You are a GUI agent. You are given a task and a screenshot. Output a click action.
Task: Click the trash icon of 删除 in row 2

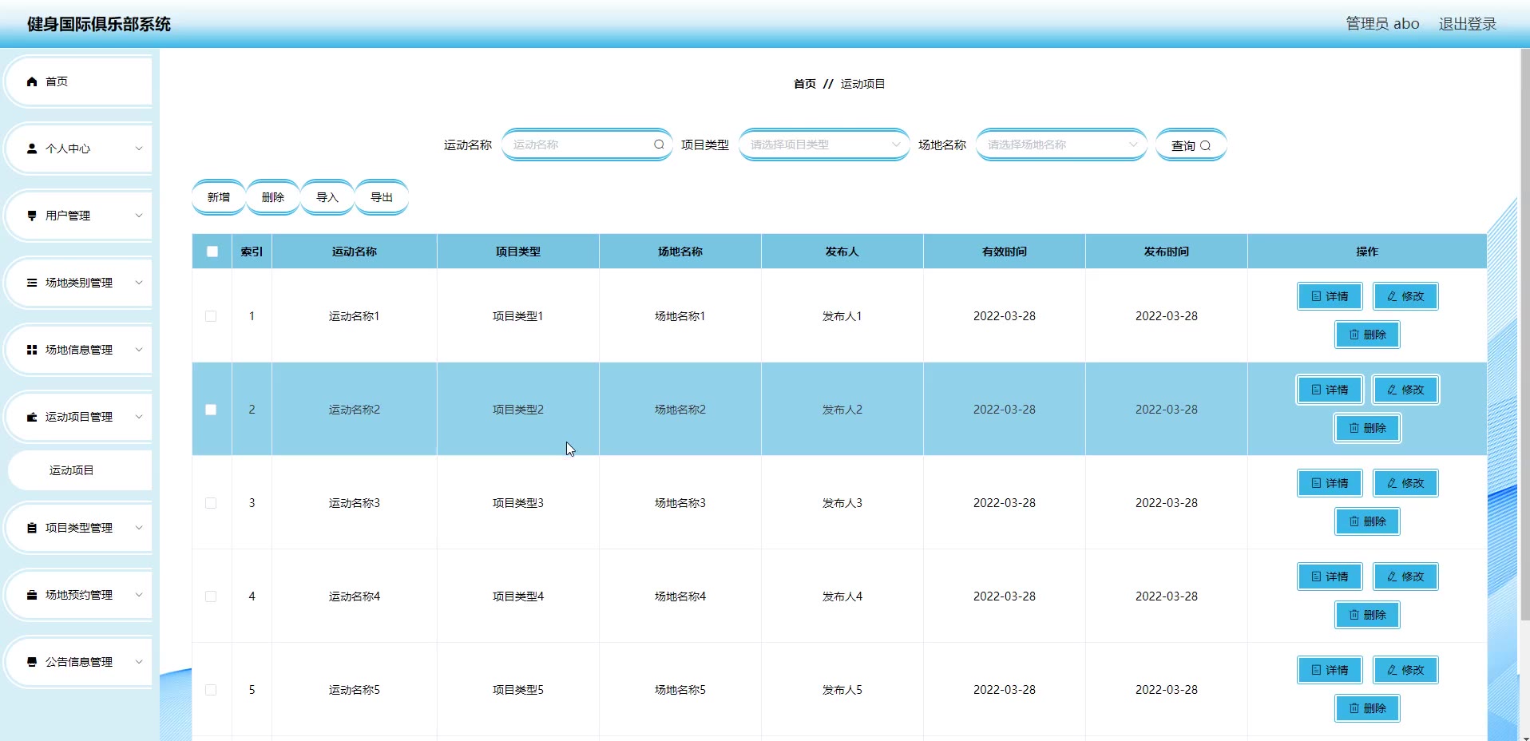(x=1354, y=428)
